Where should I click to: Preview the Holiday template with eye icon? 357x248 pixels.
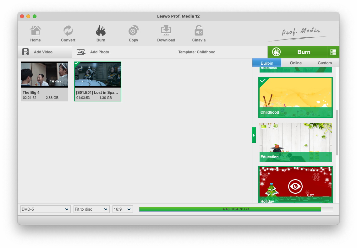click(295, 186)
